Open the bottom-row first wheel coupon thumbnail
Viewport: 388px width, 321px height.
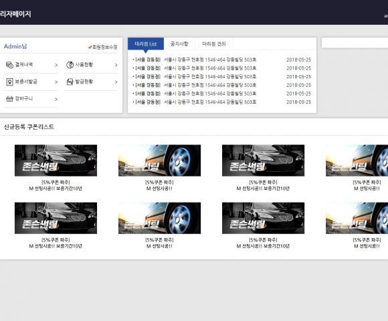(x=160, y=218)
